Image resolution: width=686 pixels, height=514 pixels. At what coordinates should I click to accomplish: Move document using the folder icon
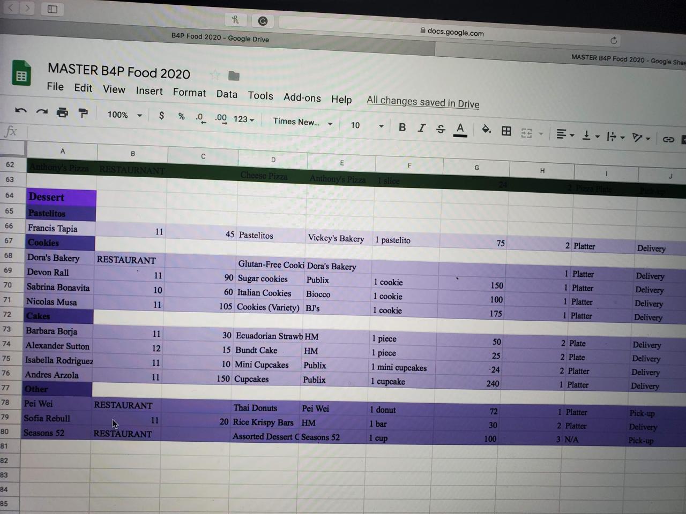pos(234,76)
